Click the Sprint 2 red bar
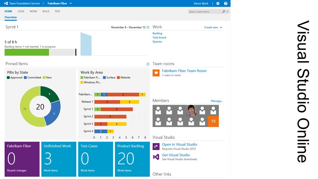 pos(110,116)
